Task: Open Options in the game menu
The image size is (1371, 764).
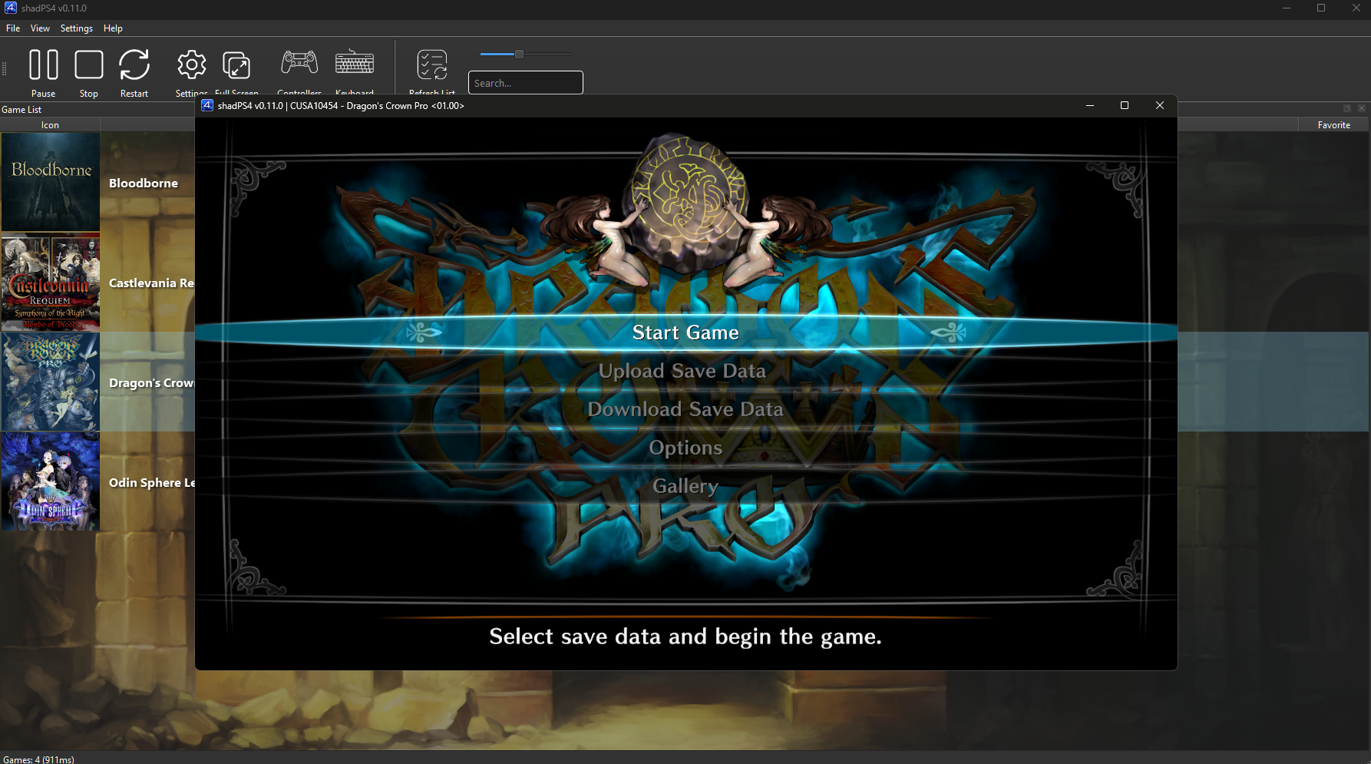Action: pos(685,448)
